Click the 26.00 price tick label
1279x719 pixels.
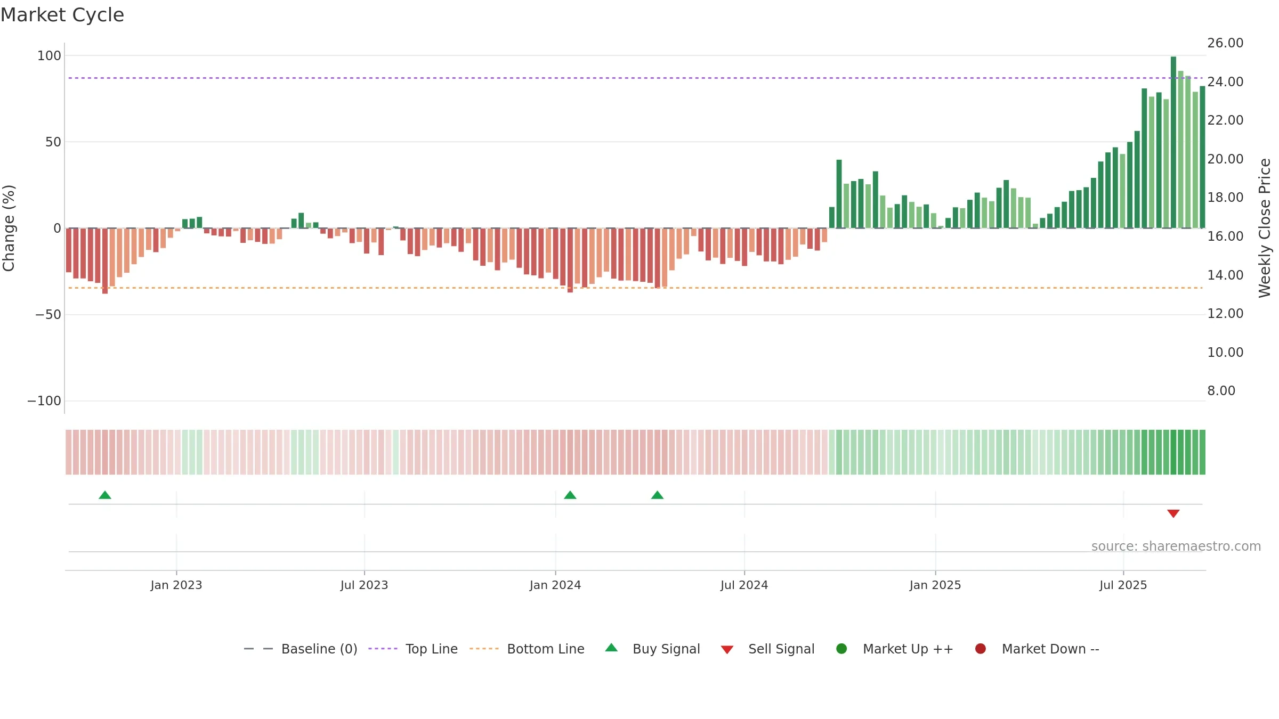click(x=1225, y=43)
